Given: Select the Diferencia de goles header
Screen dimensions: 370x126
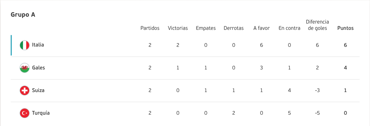Looking at the screenshot, I should (x=317, y=25).
